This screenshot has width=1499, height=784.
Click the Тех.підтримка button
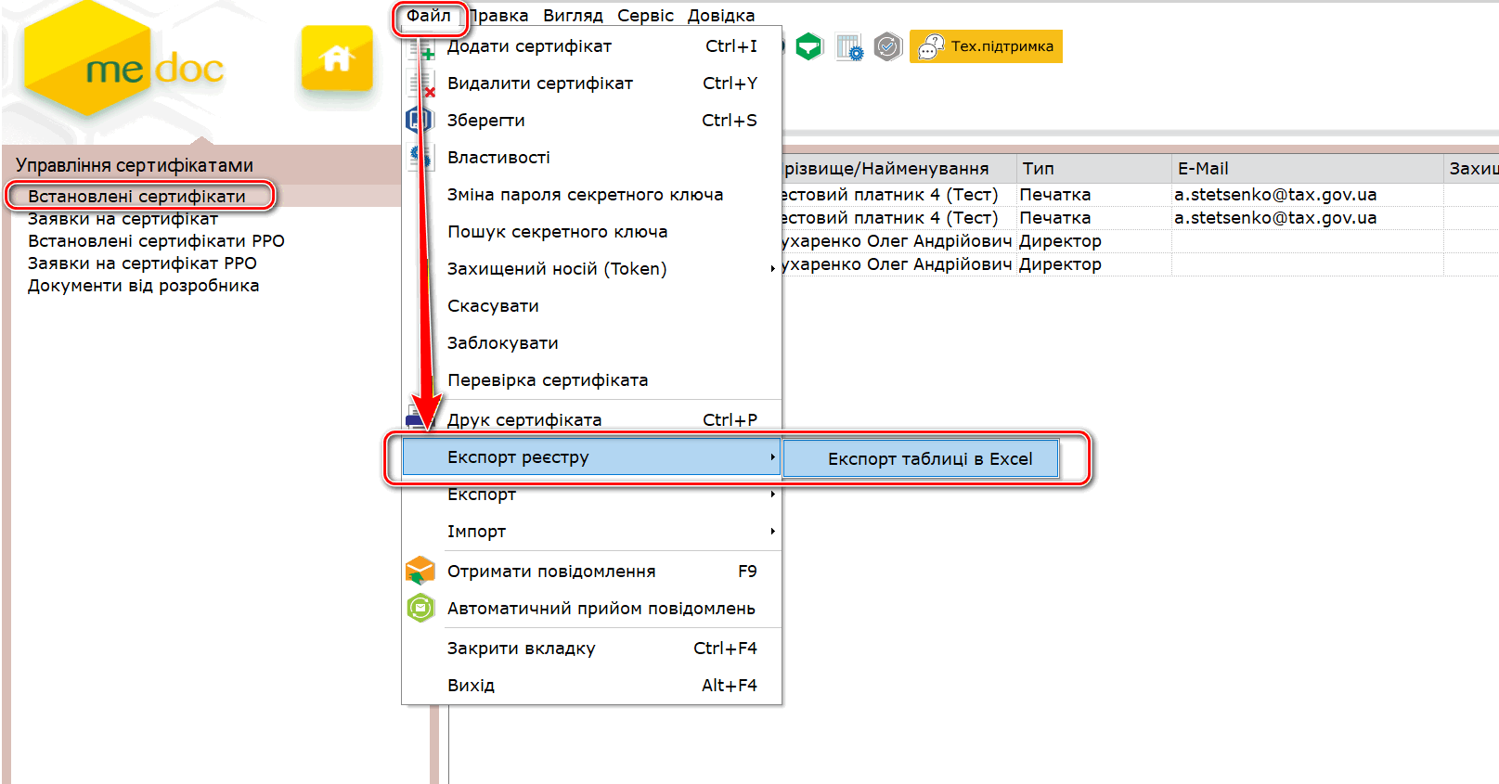click(x=986, y=46)
